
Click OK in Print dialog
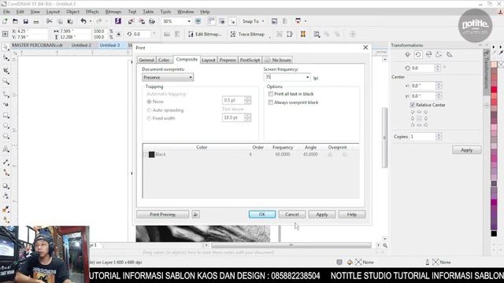[262, 215]
